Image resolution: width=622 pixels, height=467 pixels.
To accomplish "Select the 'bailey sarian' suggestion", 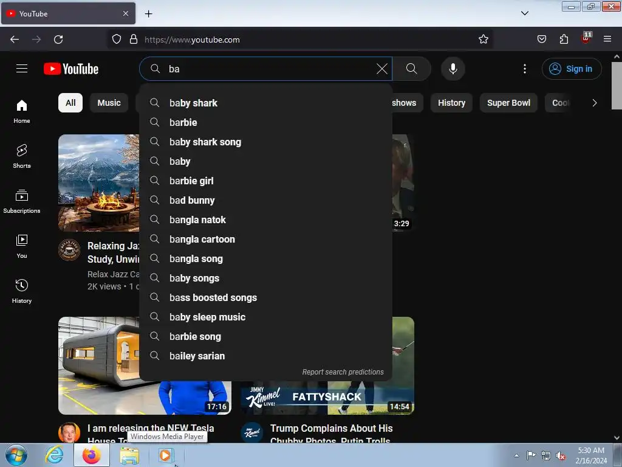I will (266, 356).
